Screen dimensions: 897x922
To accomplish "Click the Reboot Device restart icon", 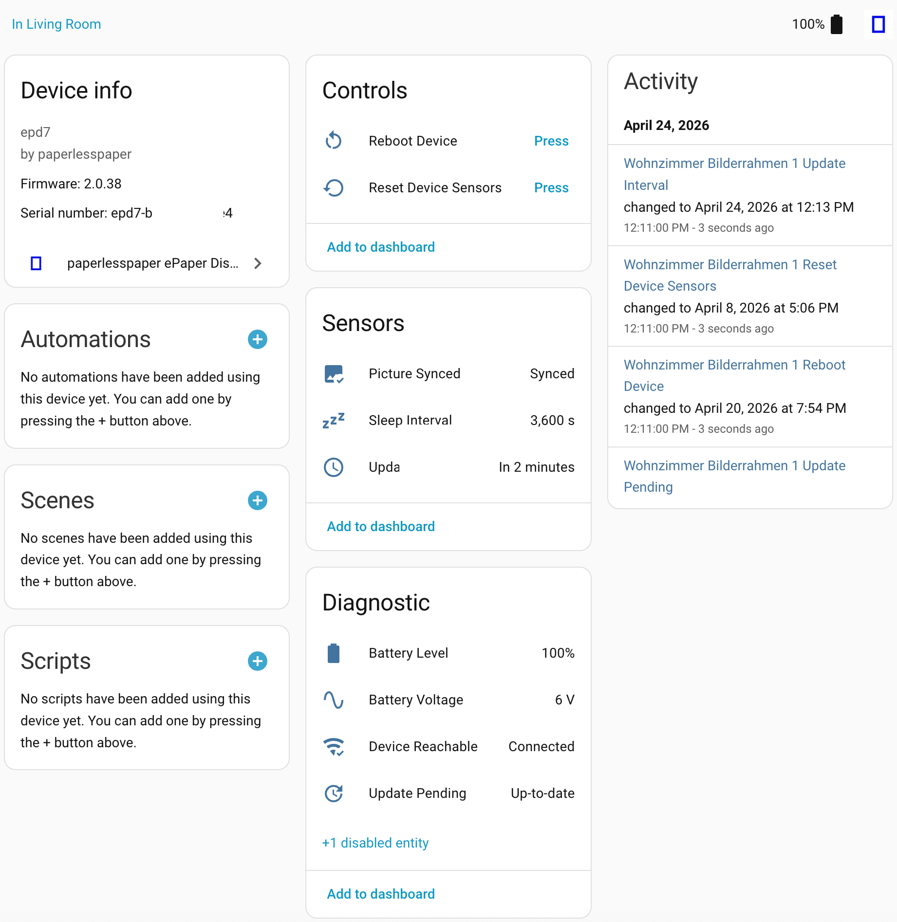I will coord(334,141).
